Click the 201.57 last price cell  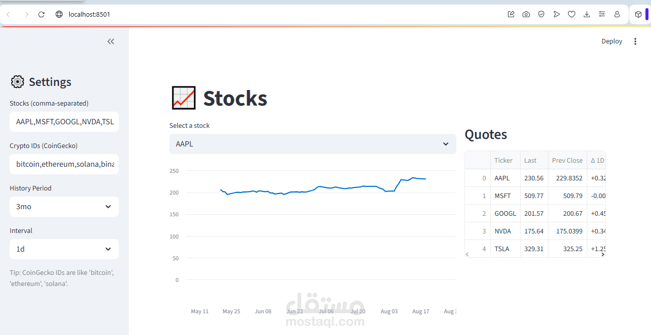click(534, 213)
